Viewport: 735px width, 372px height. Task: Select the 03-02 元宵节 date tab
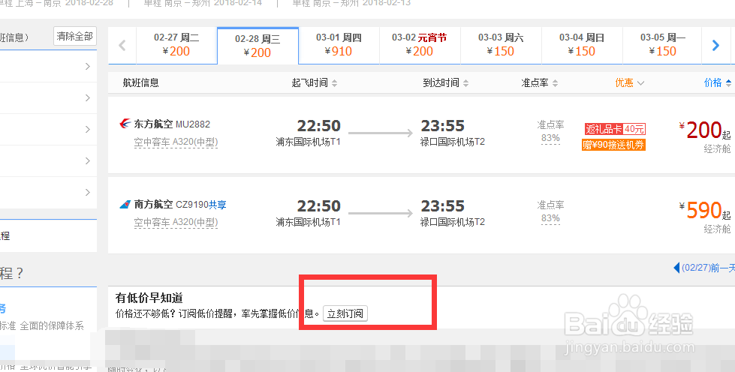[420, 45]
